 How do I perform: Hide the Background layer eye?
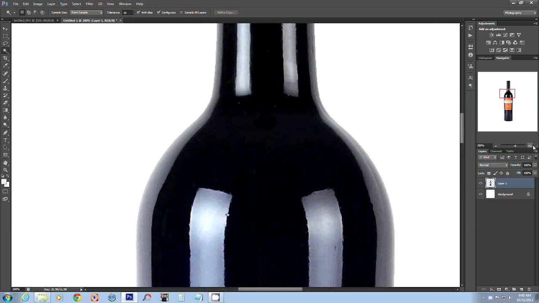(480, 194)
